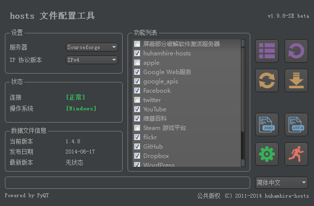Click the [Windows] operating system text
The image size is (314, 206).
81,108
